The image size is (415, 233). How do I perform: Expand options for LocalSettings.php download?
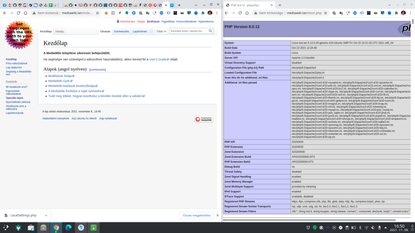coord(46,216)
